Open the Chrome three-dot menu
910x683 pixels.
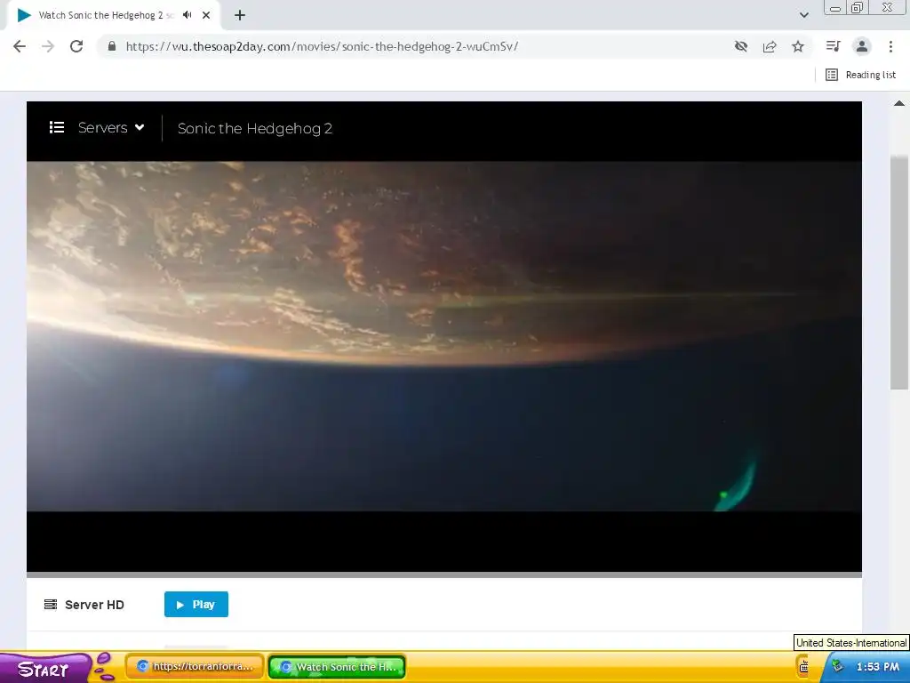coord(890,46)
